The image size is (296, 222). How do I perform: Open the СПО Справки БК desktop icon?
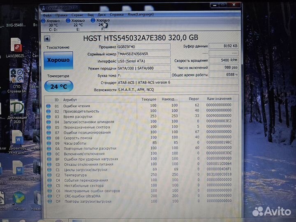pyautogui.click(x=16, y=81)
